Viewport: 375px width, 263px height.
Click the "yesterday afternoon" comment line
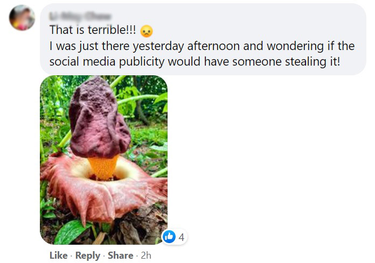tap(202, 46)
